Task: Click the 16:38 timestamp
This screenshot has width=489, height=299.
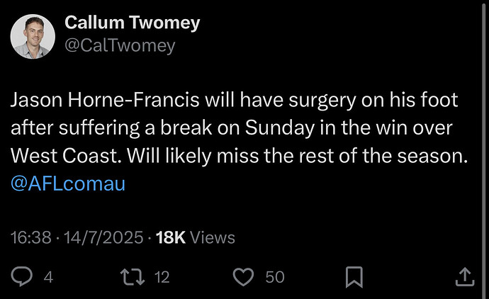Action: point(30,238)
